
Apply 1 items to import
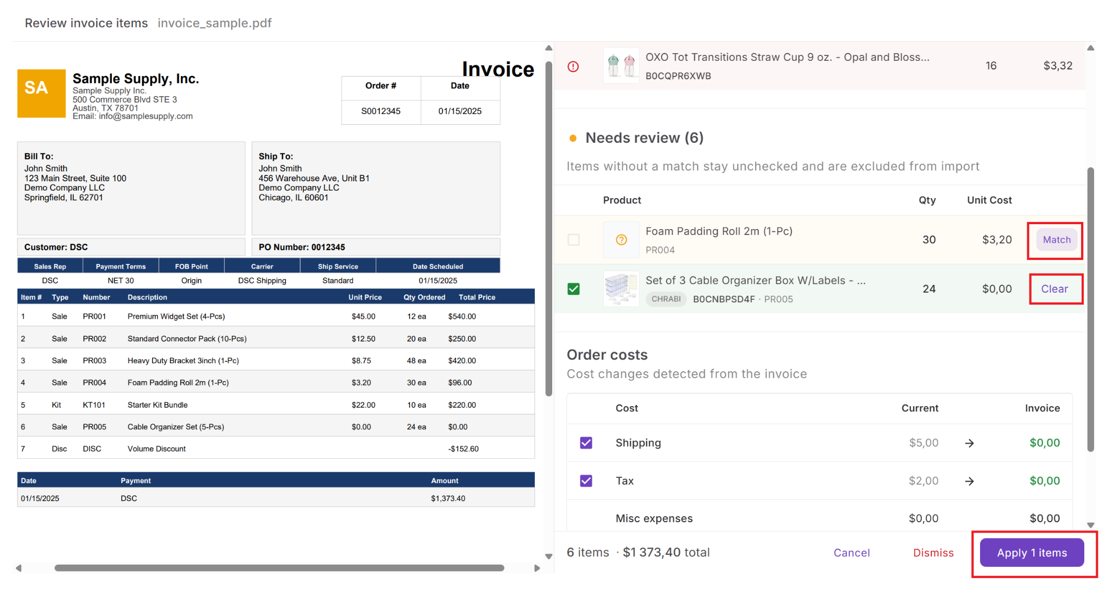click(1032, 553)
